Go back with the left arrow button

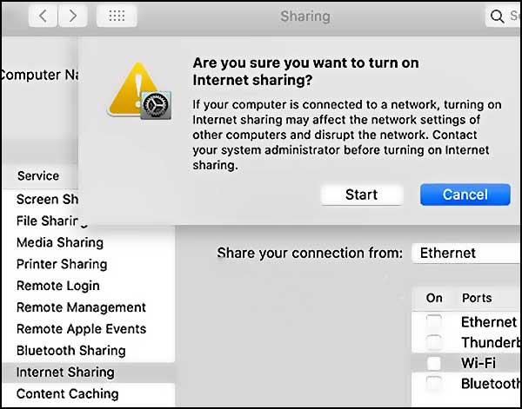(43, 16)
